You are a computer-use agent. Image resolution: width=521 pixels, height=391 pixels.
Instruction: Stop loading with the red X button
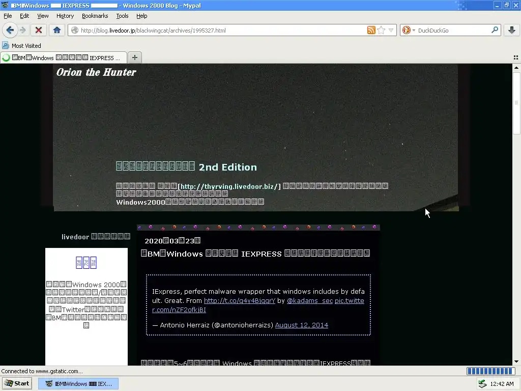point(39,30)
